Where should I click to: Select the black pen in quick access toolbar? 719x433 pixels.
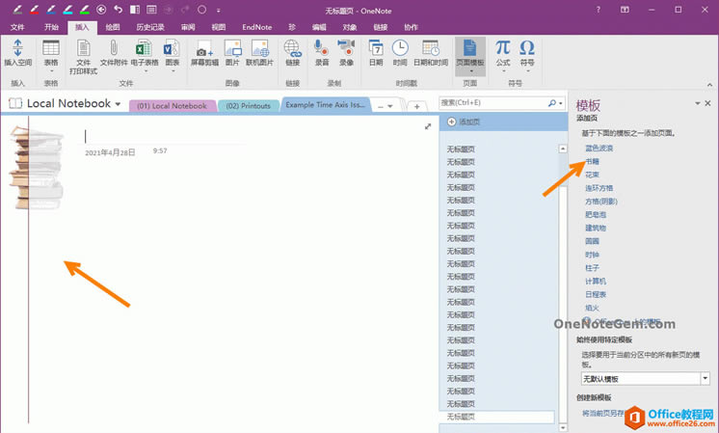click(17, 10)
